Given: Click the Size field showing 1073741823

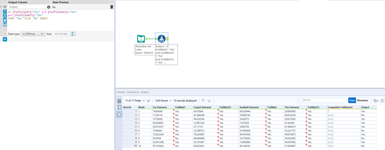Looking at the screenshot, I should pos(61,34).
